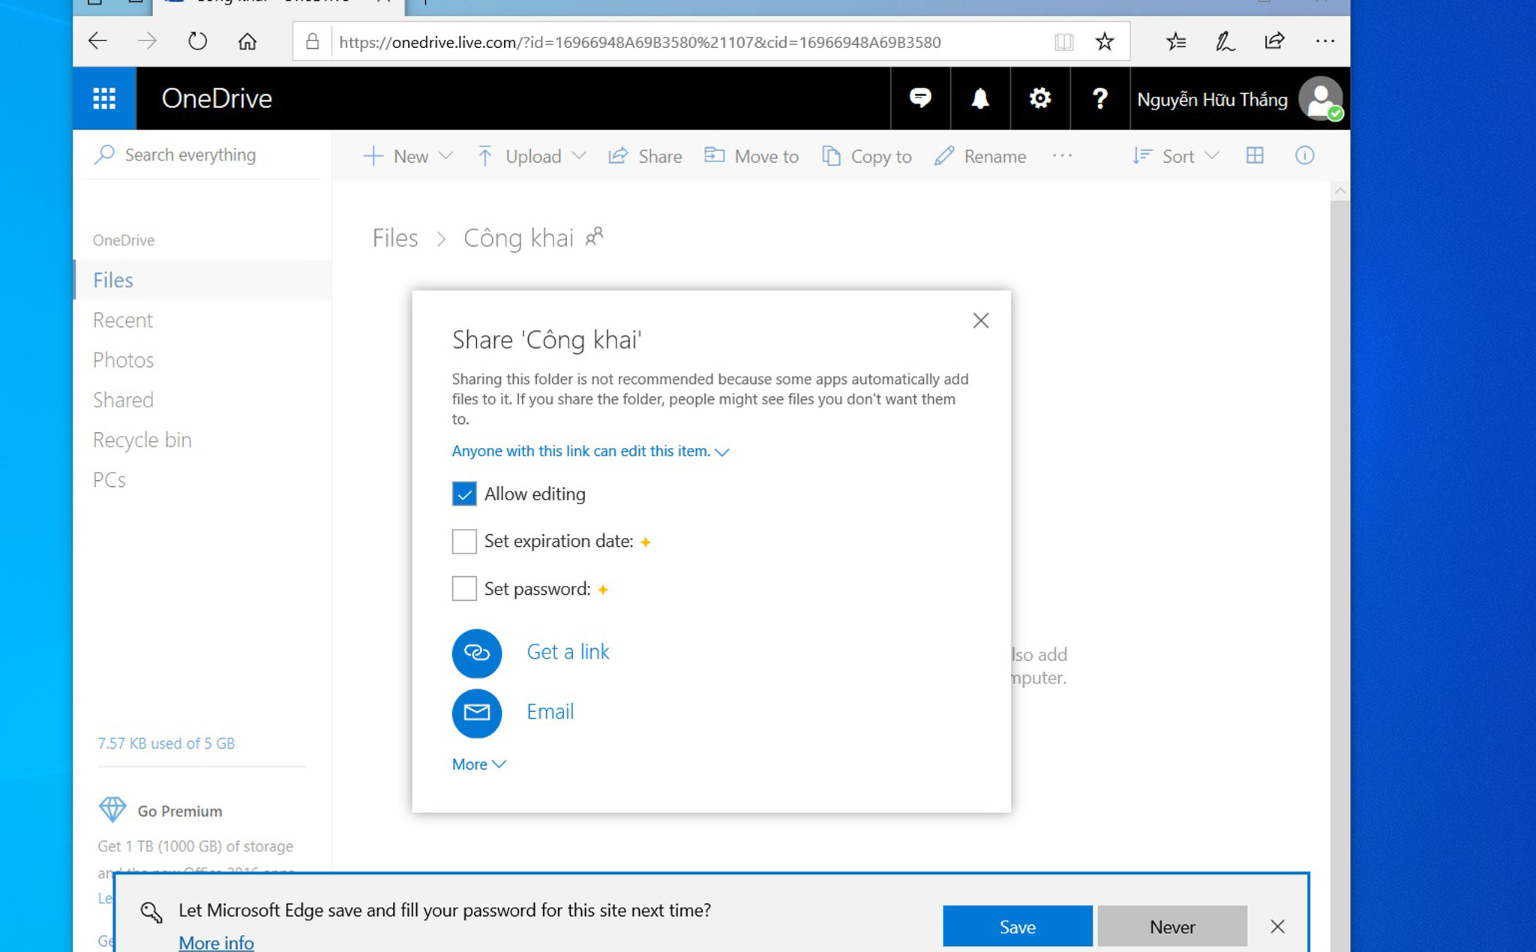Click the Get a link text

point(568,651)
